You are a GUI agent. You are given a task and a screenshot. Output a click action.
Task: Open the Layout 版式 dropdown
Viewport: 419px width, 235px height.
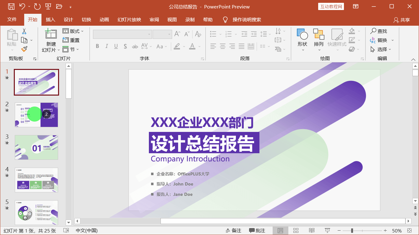point(73,31)
